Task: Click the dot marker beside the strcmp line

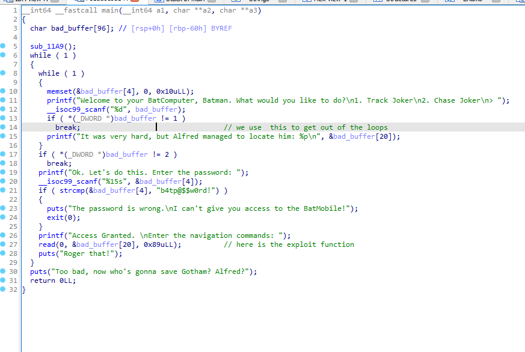Action: coord(4,190)
